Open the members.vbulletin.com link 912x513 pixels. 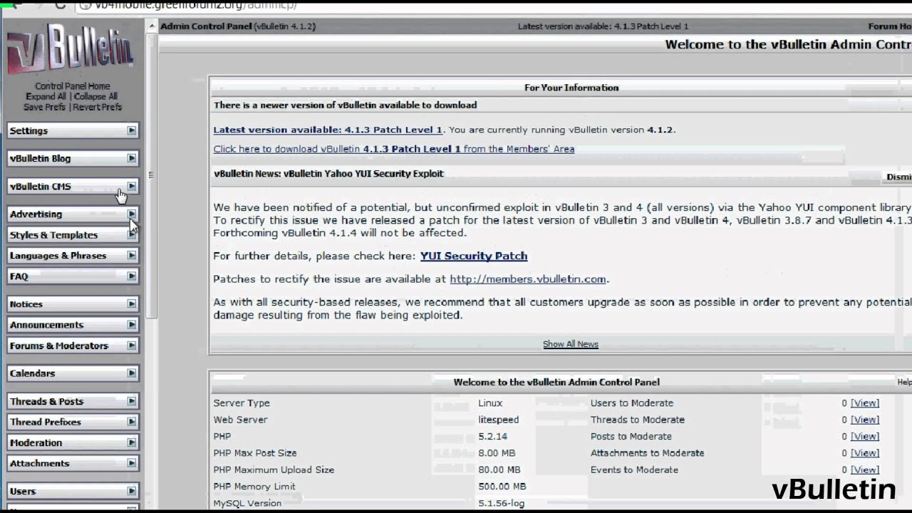pos(528,279)
